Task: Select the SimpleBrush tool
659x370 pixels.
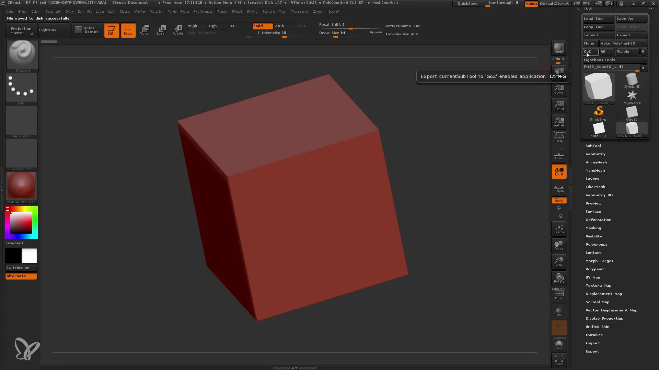Action: pos(599,114)
